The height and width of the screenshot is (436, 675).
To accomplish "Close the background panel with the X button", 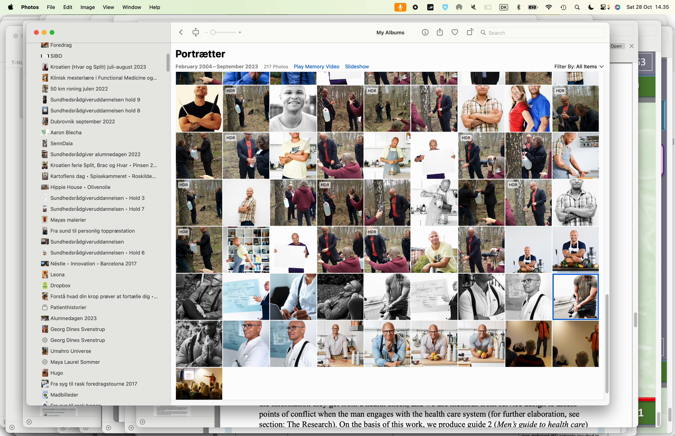I will coord(632,46).
